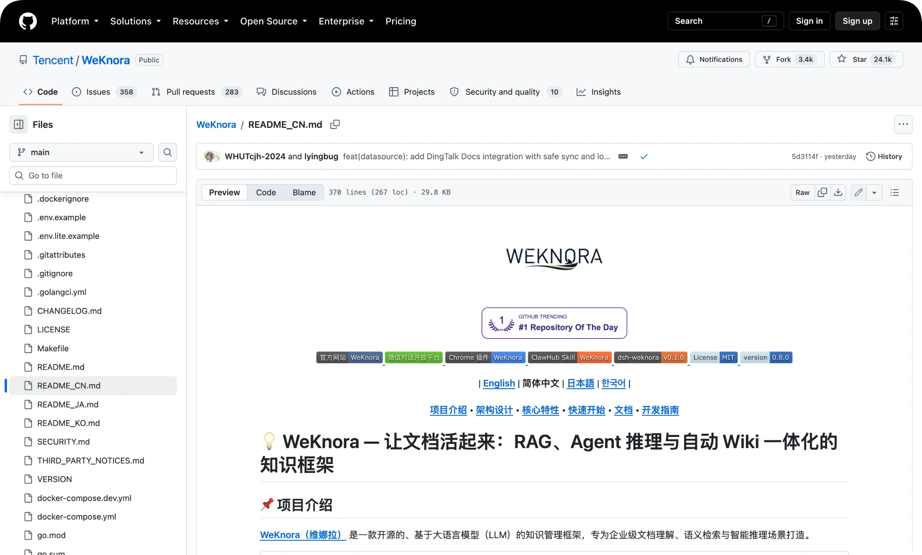Open Notifications bell button
Image resolution: width=922 pixels, height=555 pixels.
713,59
